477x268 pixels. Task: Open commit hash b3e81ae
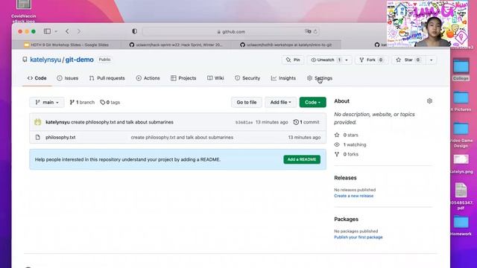(x=244, y=122)
